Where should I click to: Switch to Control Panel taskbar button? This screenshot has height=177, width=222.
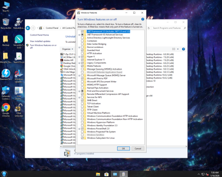point(115,174)
